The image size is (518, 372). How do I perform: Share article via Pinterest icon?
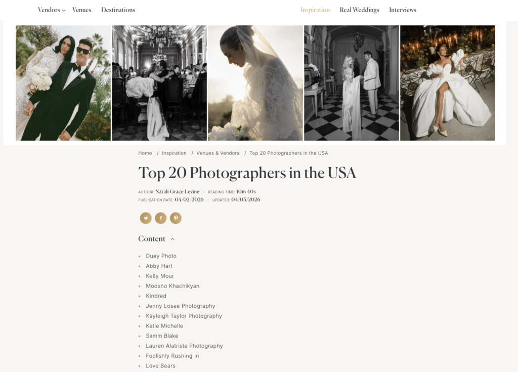click(x=176, y=218)
